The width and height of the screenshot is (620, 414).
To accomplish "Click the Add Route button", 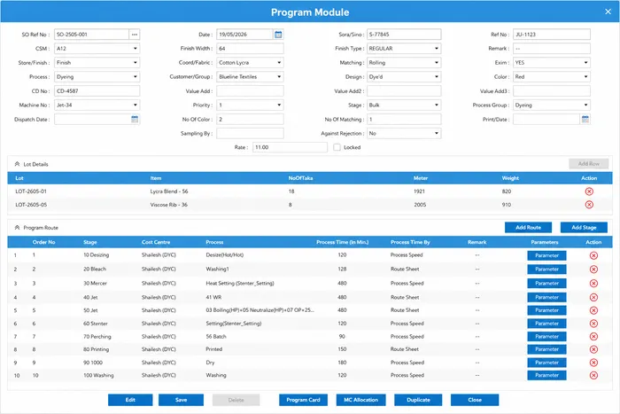I will pos(528,228).
